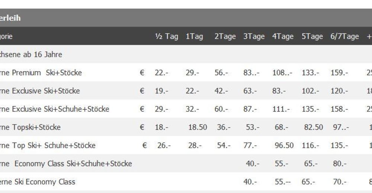Click the 1Tag column header

coord(194,36)
